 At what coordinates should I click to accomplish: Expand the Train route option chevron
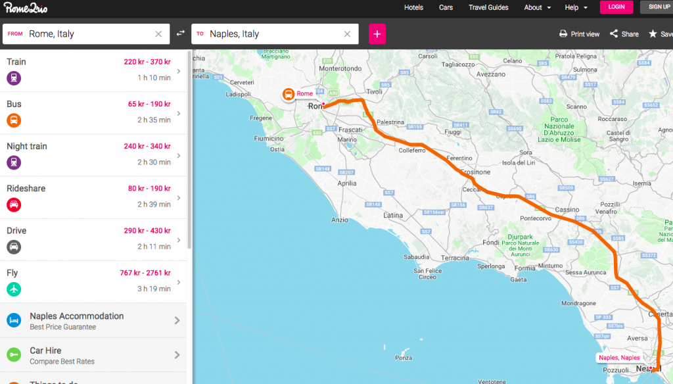pyautogui.click(x=179, y=71)
